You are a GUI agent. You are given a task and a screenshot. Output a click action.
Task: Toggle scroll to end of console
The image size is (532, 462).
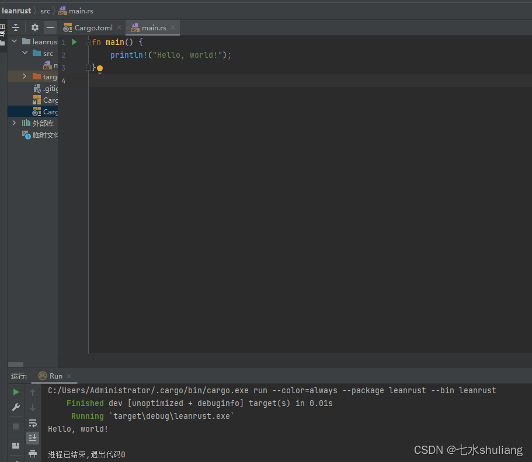33,438
